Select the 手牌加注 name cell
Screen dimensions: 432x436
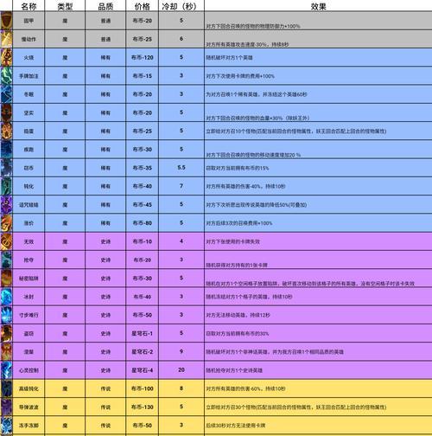pos(29,76)
